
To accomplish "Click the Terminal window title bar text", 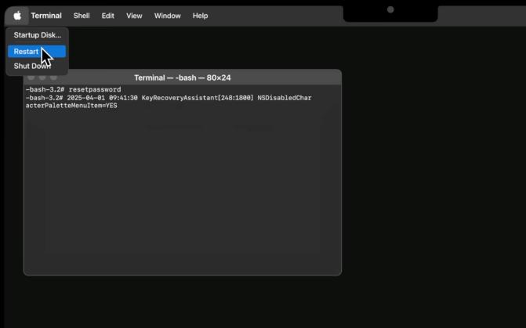I will (183, 77).
